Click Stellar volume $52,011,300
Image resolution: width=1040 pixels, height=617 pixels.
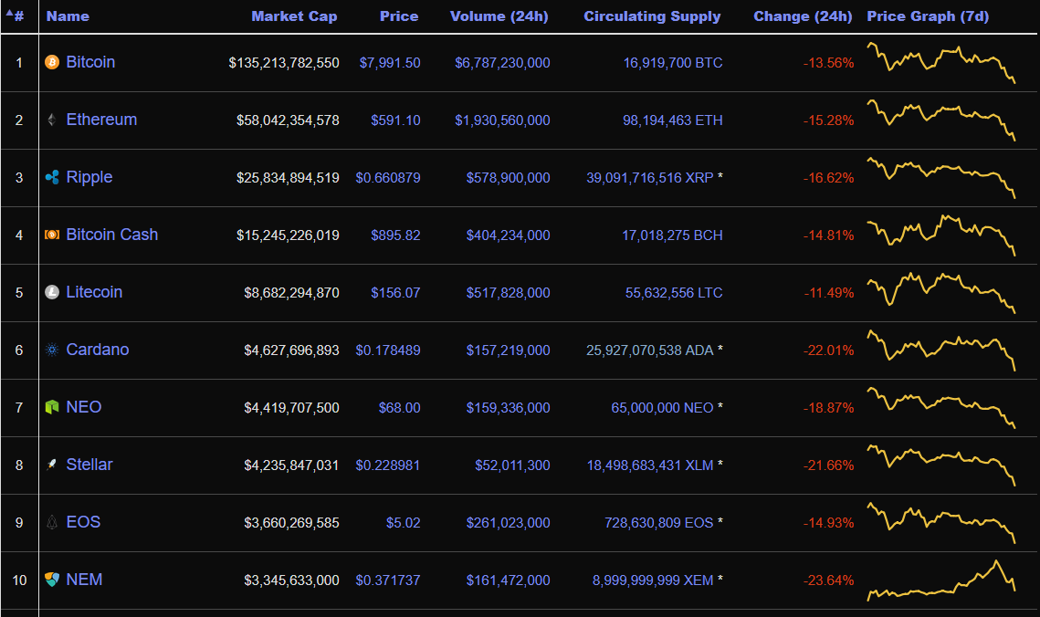click(512, 465)
